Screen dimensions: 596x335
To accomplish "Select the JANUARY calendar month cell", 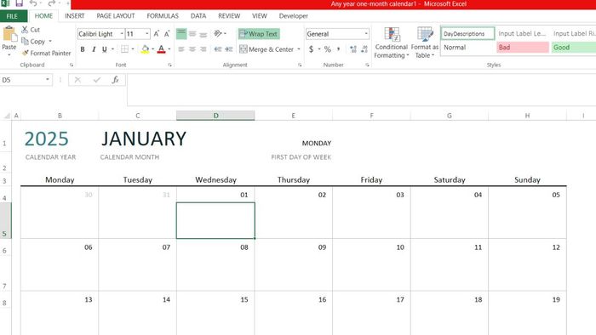I will point(144,139).
